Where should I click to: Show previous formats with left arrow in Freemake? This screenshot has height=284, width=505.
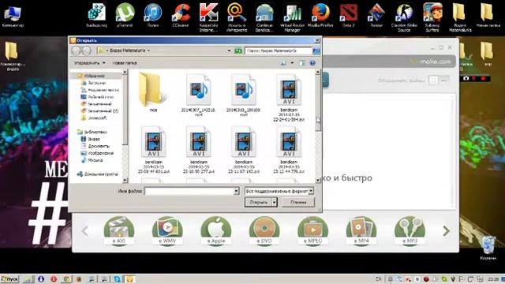(85, 231)
